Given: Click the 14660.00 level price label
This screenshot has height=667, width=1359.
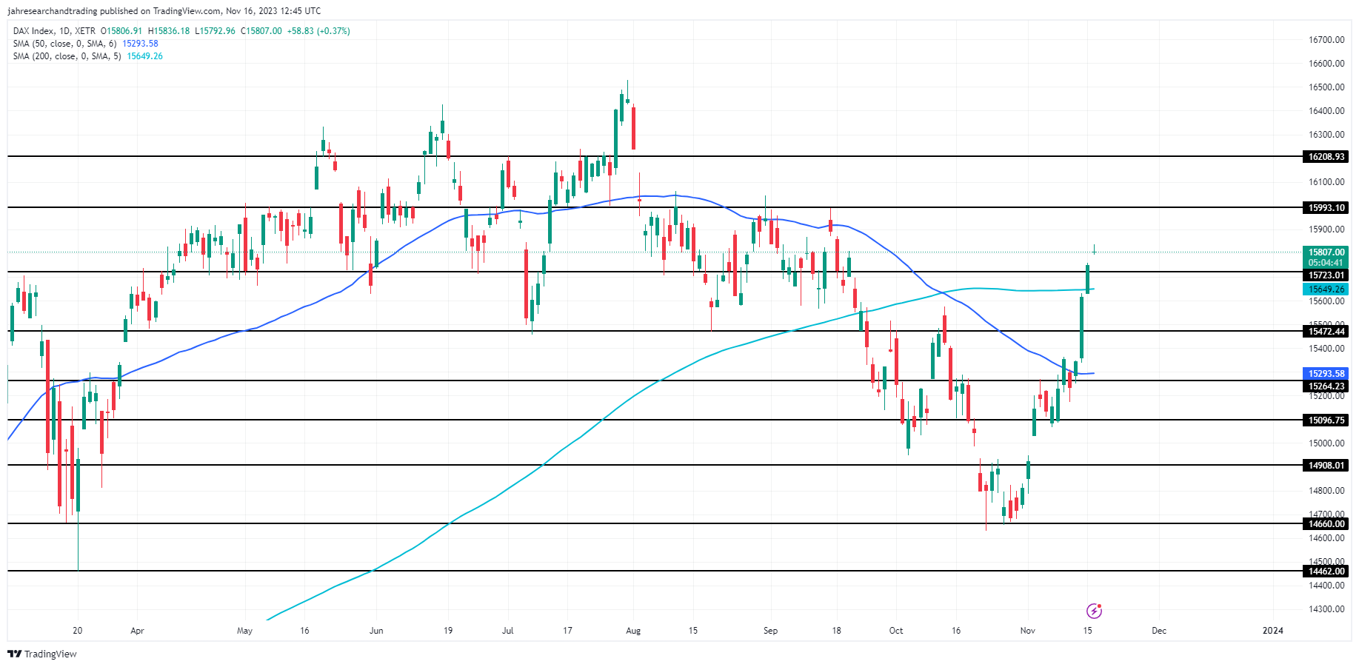Looking at the screenshot, I should [1326, 524].
